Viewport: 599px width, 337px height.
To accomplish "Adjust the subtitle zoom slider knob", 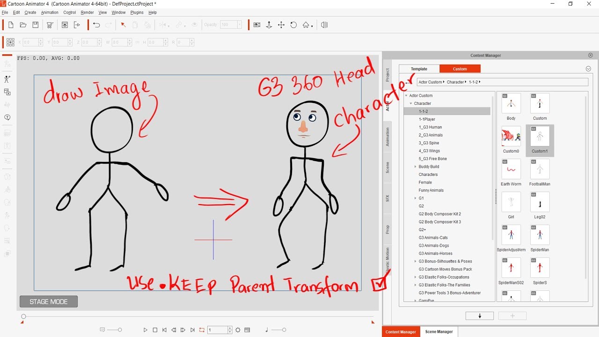I will point(120,330).
